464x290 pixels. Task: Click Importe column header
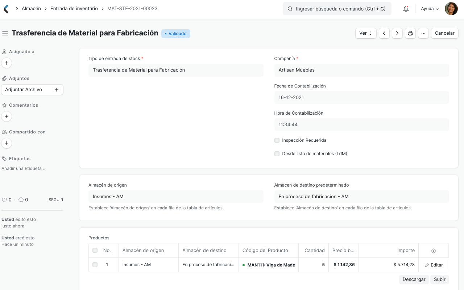click(389, 250)
